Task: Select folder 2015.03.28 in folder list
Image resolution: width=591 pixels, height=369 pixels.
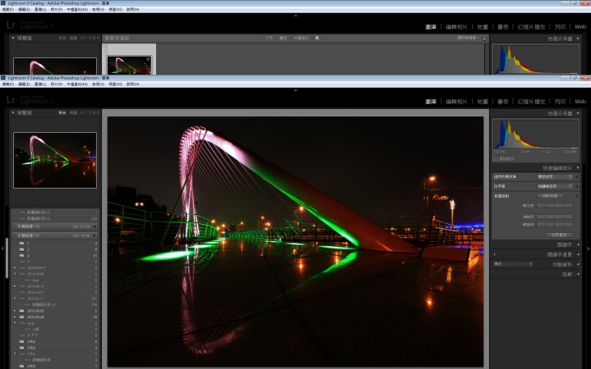Action: coord(57,317)
